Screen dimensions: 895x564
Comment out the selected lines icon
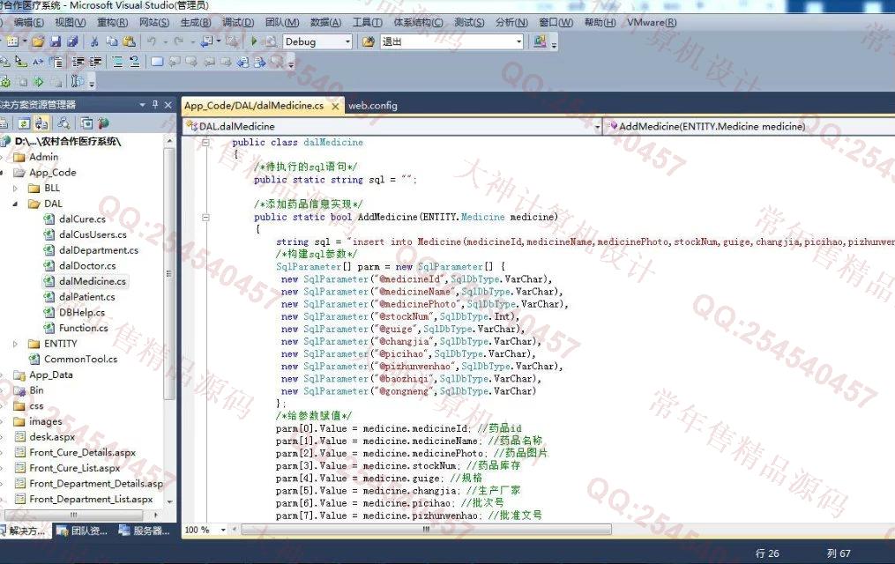click(117, 62)
